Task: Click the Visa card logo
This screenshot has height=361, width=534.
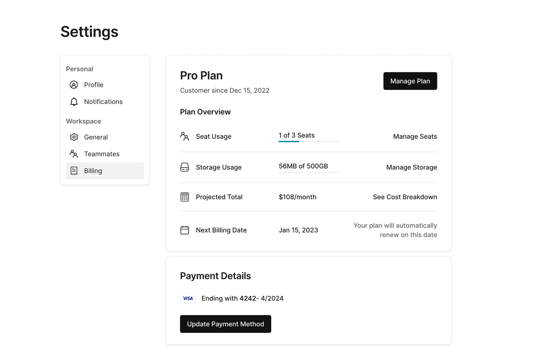Action: pos(188,298)
